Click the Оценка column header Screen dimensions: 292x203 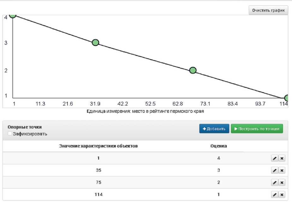pos(218,146)
